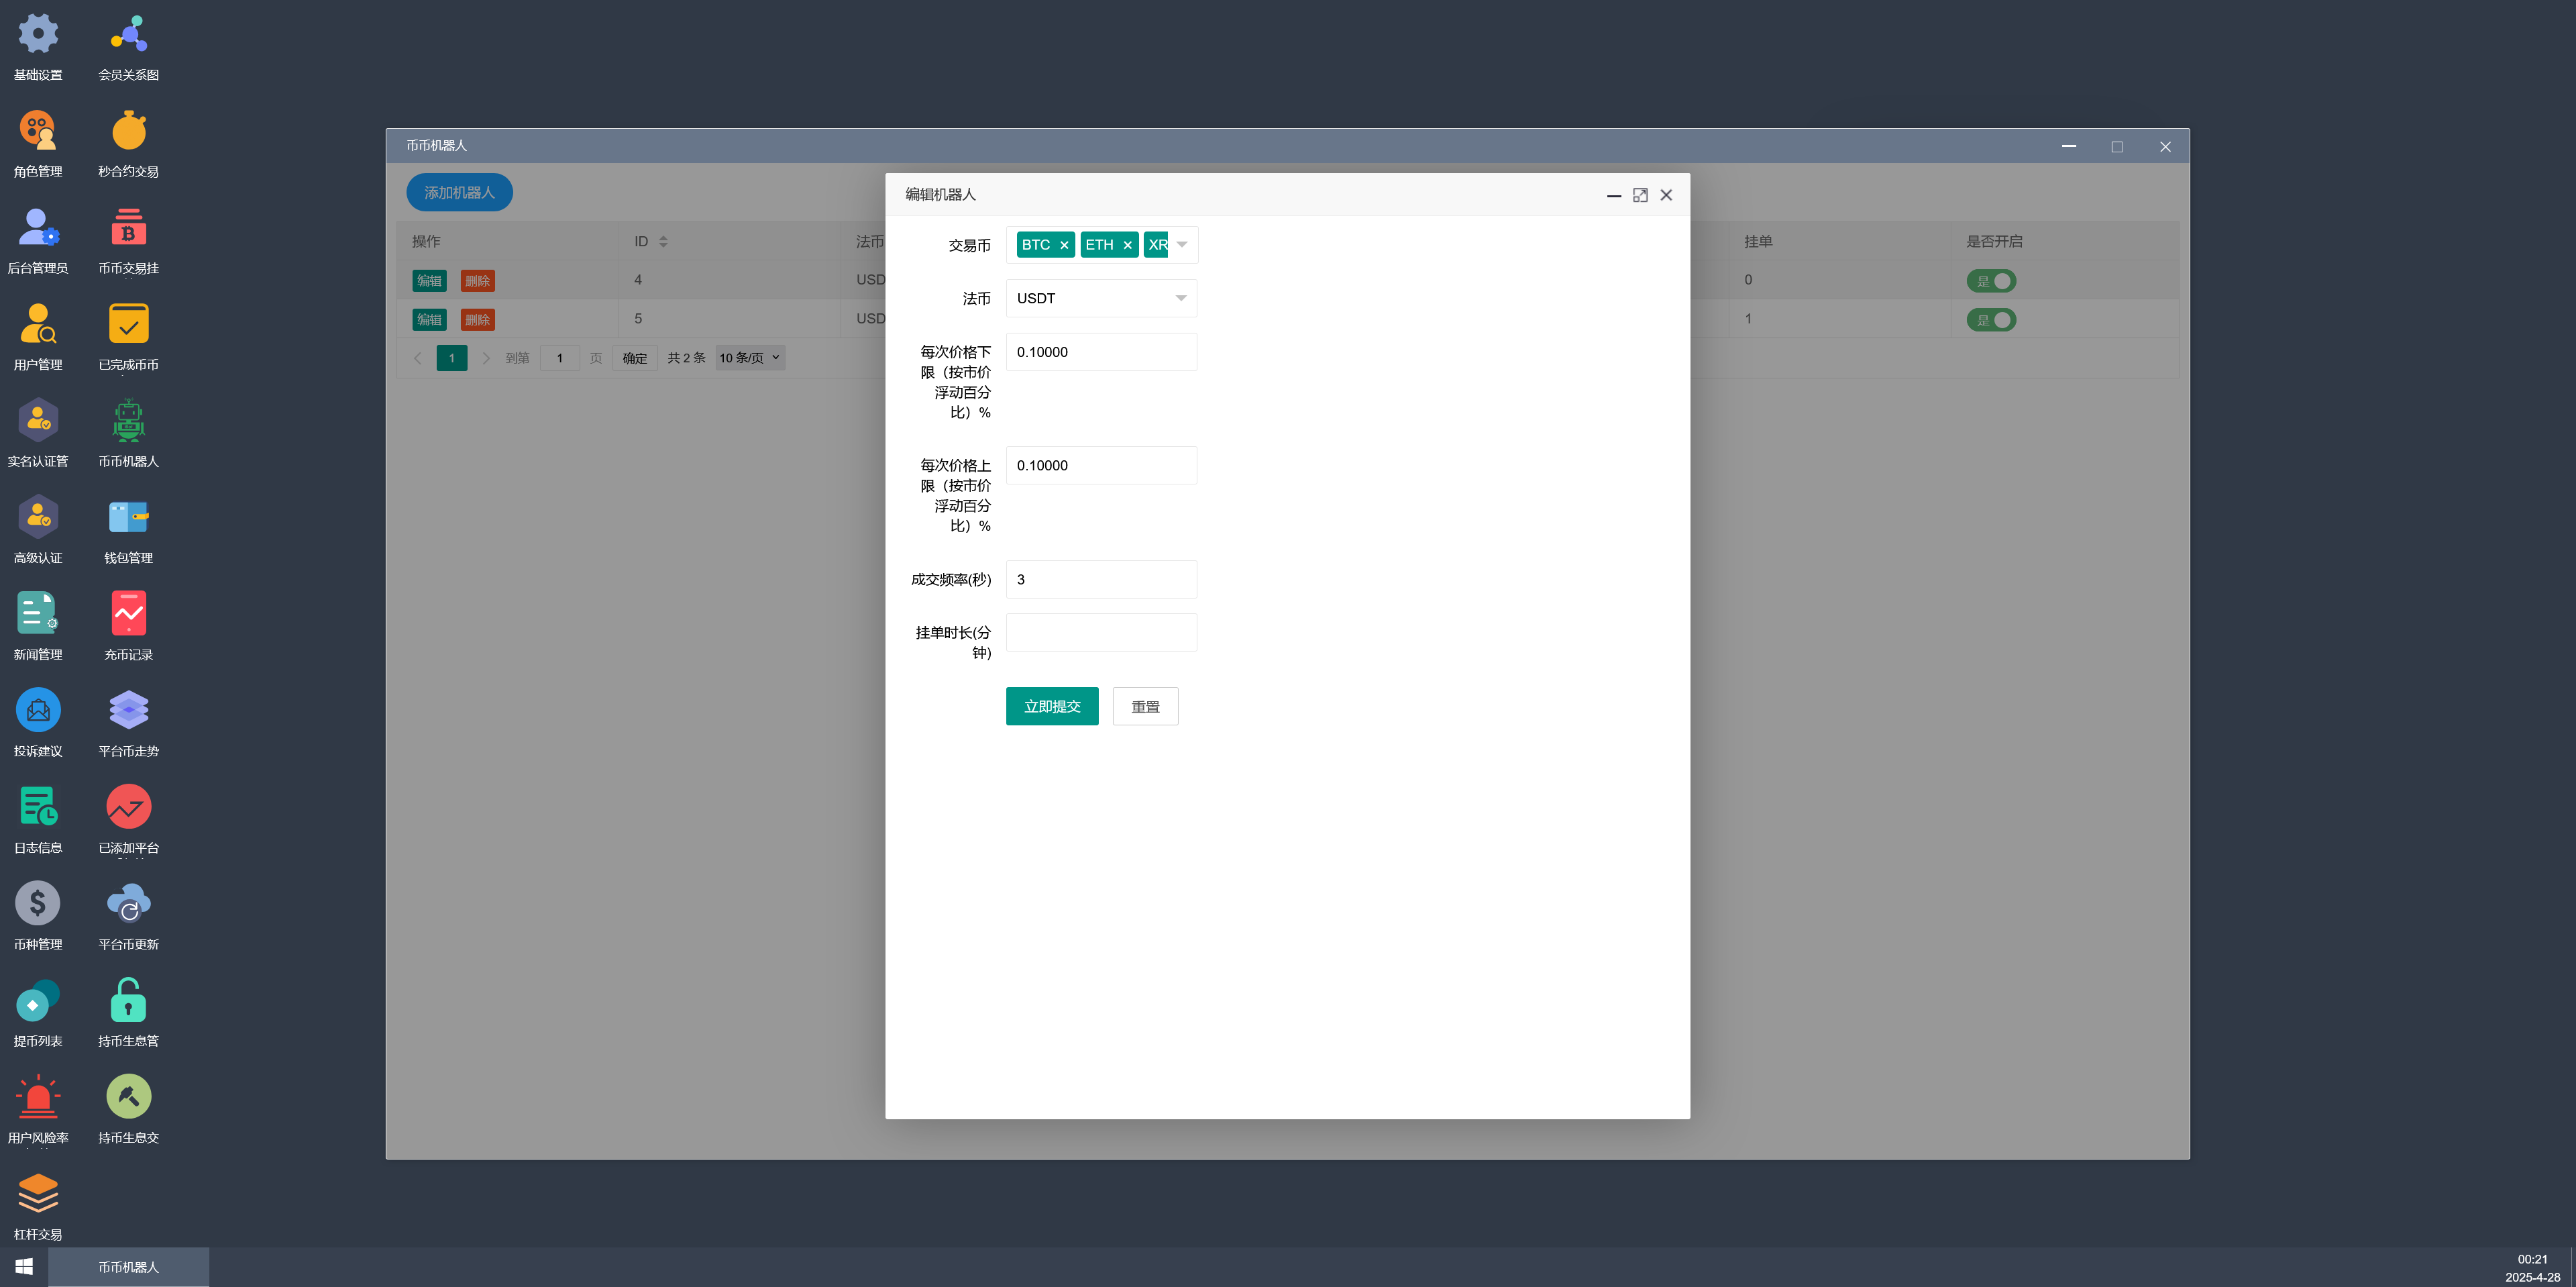The image size is (2576, 1287).
Task: Open the 秒合约交易 icon
Action: (128, 132)
